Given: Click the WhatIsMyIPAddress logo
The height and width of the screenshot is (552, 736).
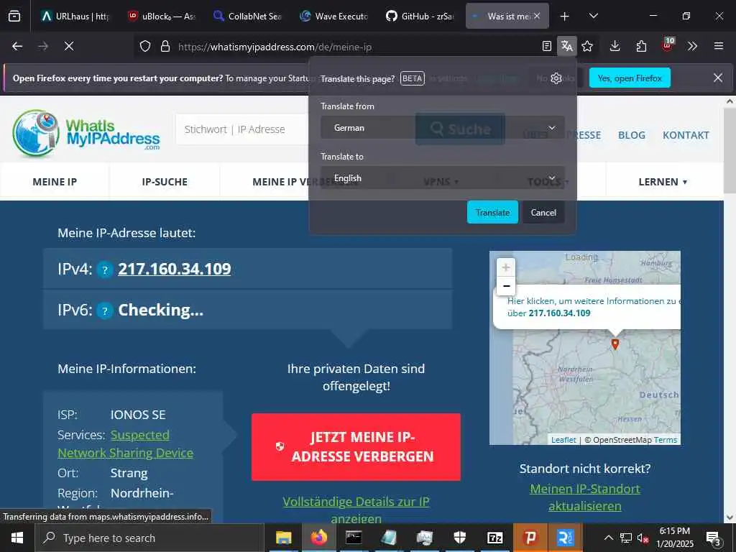Looking at the screenshot, I should (86, 133).
